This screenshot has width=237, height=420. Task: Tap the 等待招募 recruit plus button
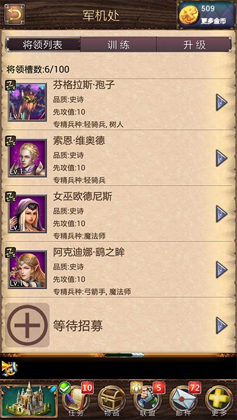(x=27, y=325)
